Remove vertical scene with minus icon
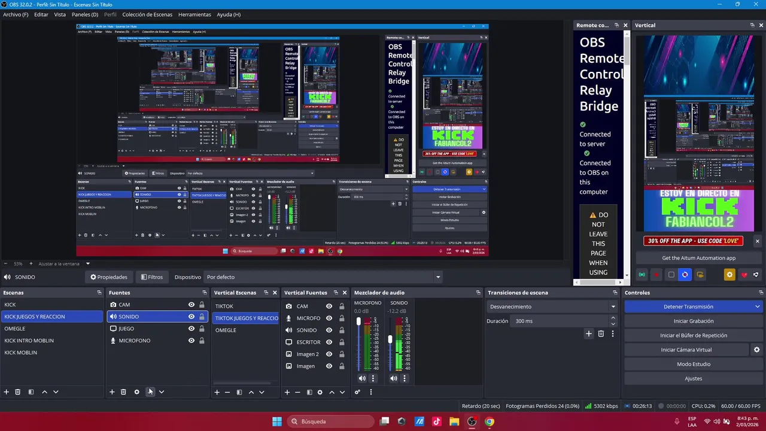766x431 pixels. [x=227, y=392]
